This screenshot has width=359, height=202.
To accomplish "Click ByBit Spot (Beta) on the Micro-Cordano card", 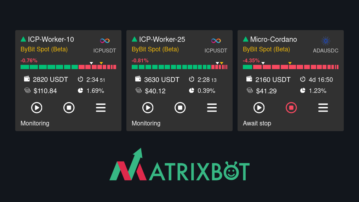I will point(266,49).
